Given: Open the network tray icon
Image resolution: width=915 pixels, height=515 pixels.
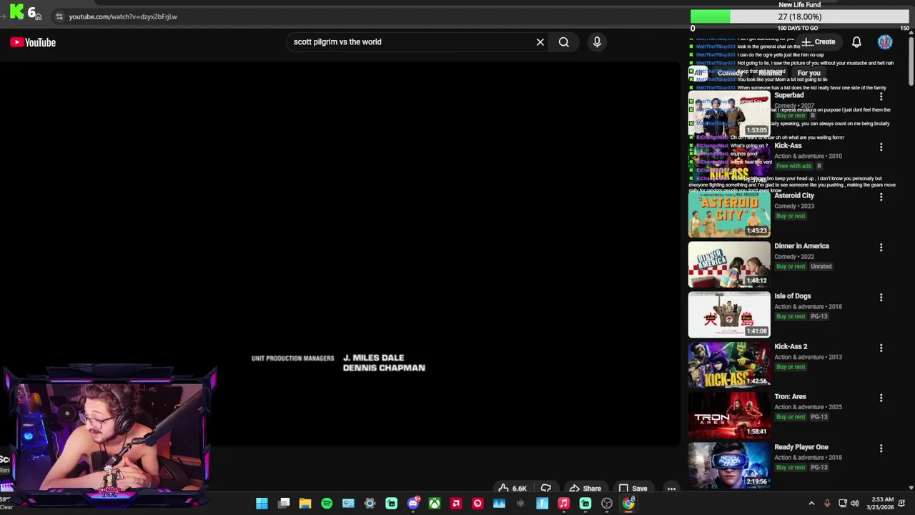Looking at the screenshot, I should (842, 504).
